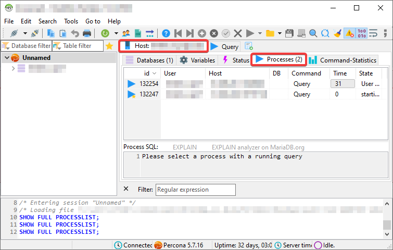Click the Print toolbar icon
Image resolution: width=393 pixels, height=250 pixels.
click(x=87, y=33)
